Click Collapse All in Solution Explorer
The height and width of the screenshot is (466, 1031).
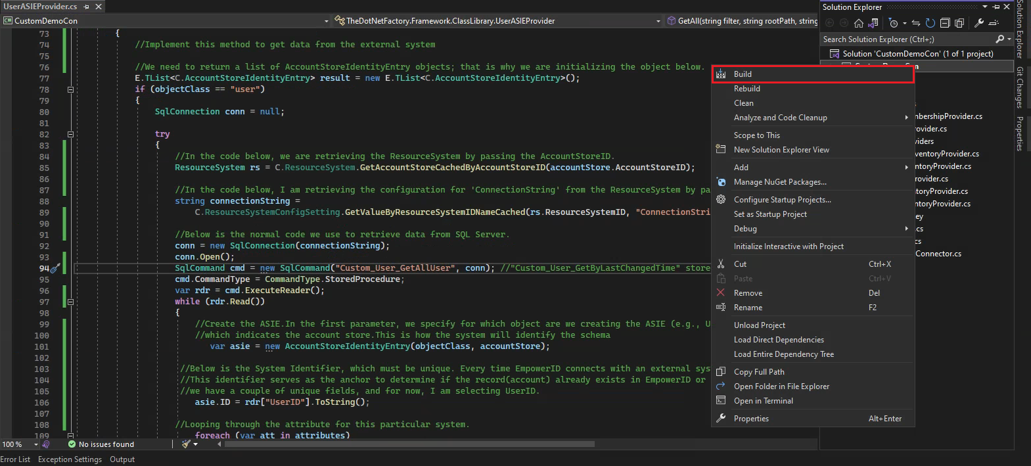[945, 23]
